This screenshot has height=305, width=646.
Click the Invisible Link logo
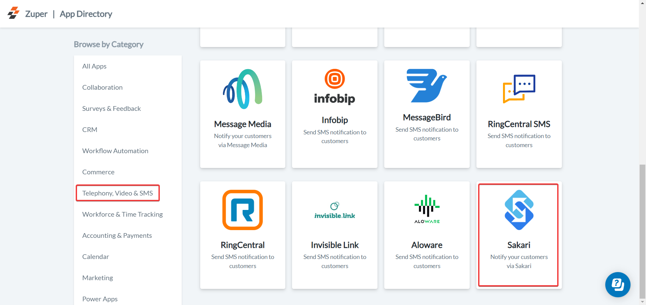point(335,210)
